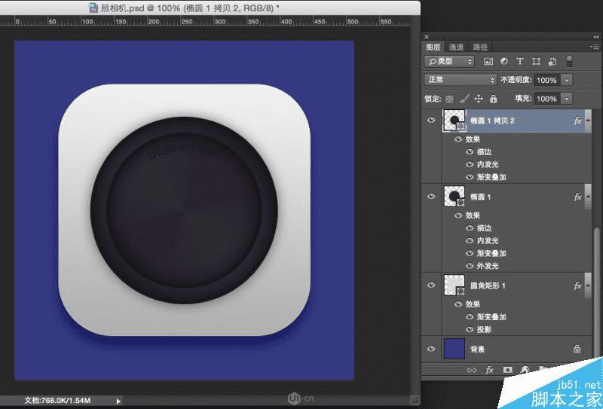Click the lock all padlock icon
603x409 pixels.
click(494, 99)
